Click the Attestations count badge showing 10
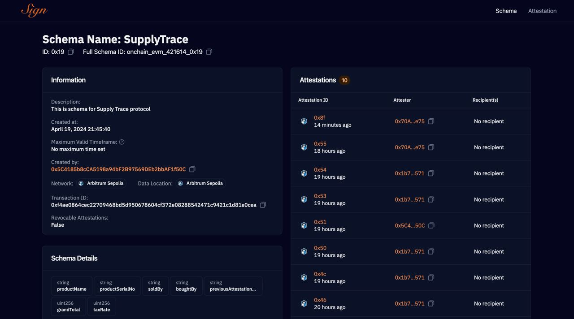This screenshot has width=574, height=319. 344,80
